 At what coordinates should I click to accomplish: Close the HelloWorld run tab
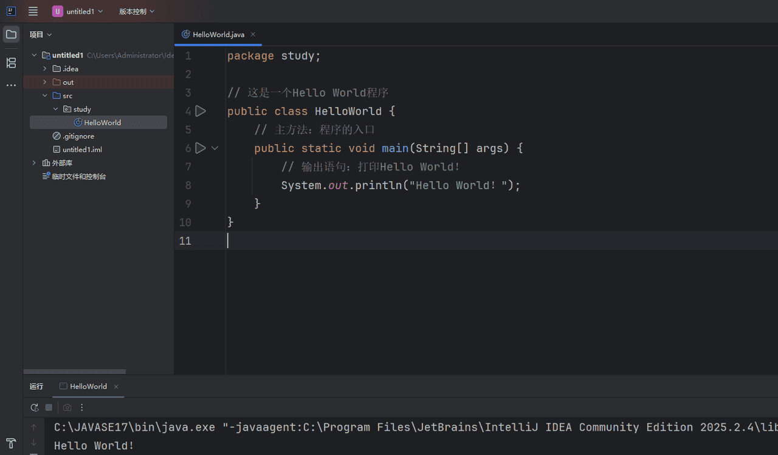click(116, 386)
